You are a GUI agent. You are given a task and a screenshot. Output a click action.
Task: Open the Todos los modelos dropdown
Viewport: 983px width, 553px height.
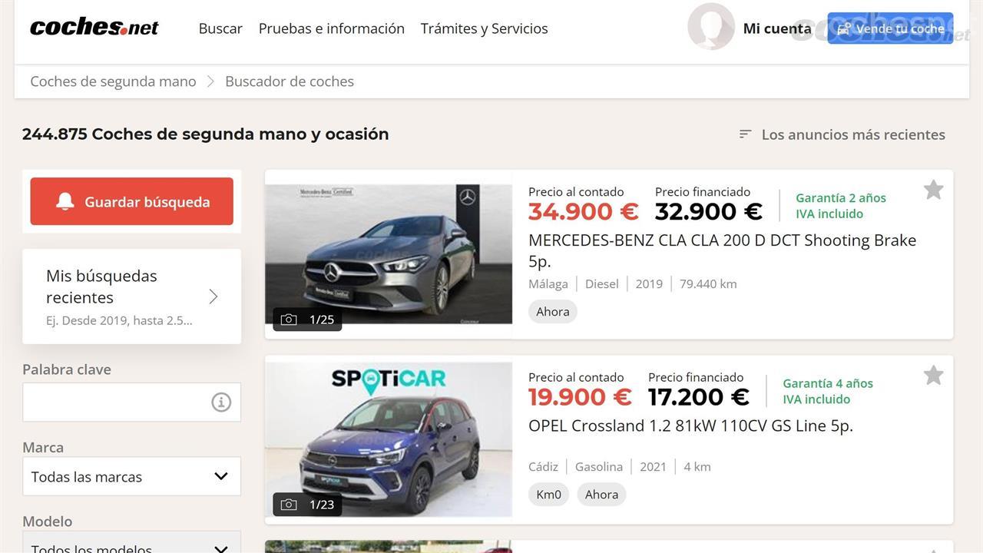(131, 547)
